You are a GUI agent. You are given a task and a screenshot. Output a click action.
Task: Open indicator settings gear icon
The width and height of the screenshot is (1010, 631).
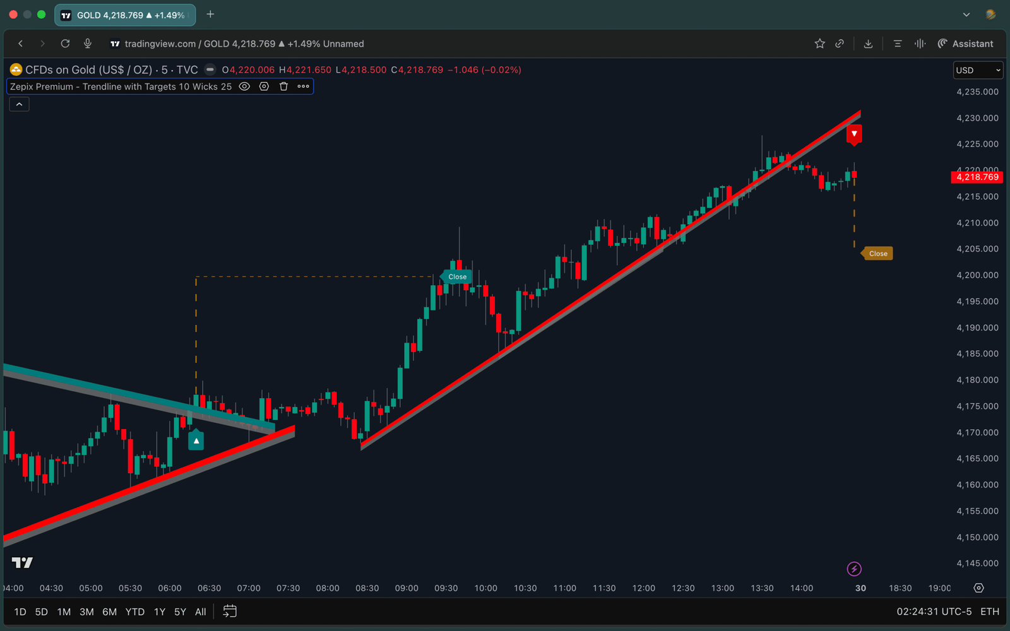(x=264, y=86)
